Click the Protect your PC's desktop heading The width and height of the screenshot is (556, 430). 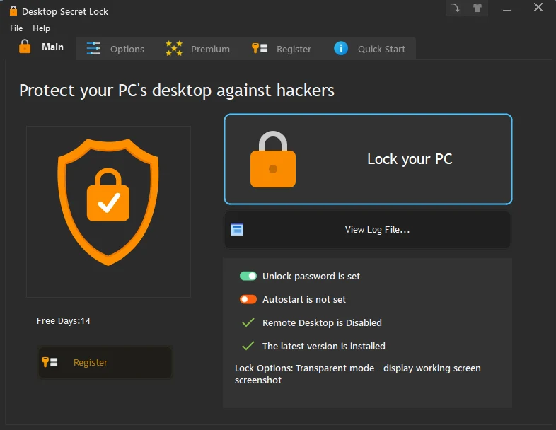(x=177, y=91)
